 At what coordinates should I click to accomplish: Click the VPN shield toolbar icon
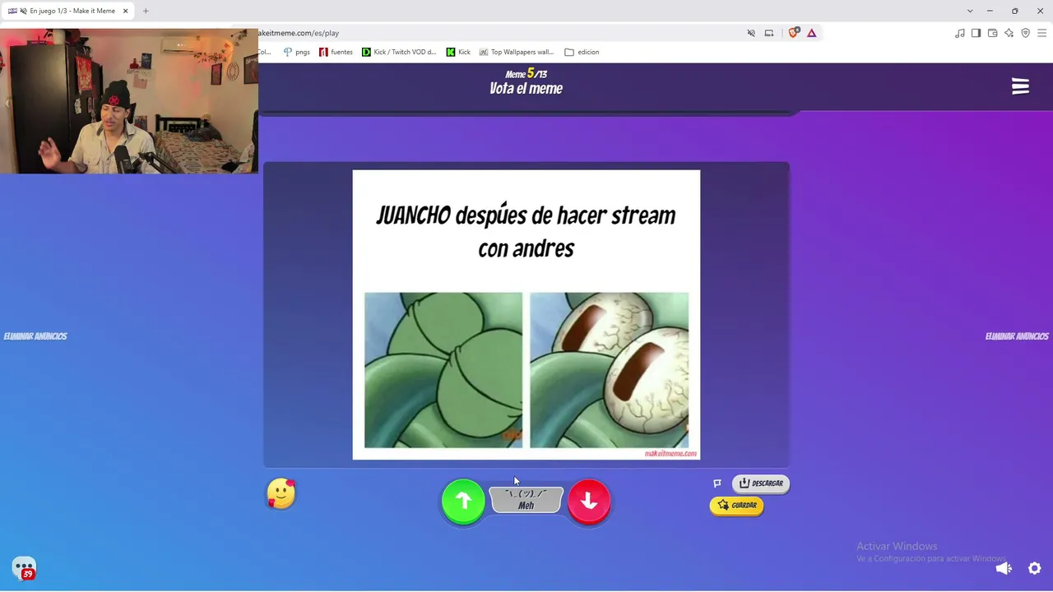pyautogui.click(x=1025, y=33)
